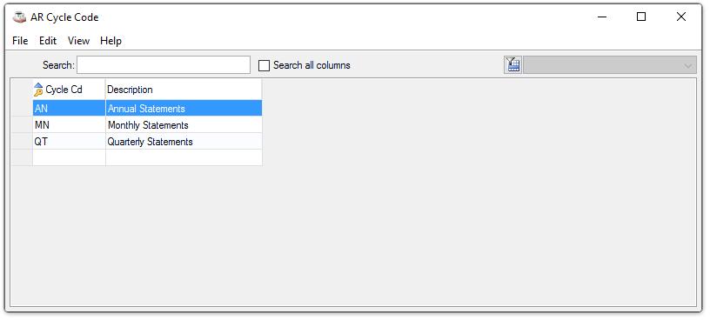Select the MN cycle code cell
Screen dimensions: 710x320
pyautogui.click(x=69, y=125)
